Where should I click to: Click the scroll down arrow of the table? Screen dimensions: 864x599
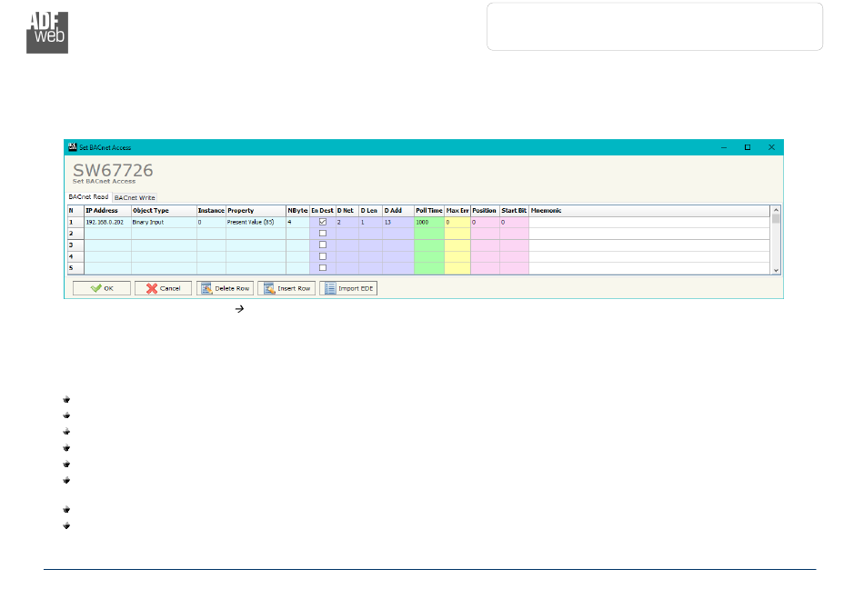pyautogui.click(x=776, y=270)
